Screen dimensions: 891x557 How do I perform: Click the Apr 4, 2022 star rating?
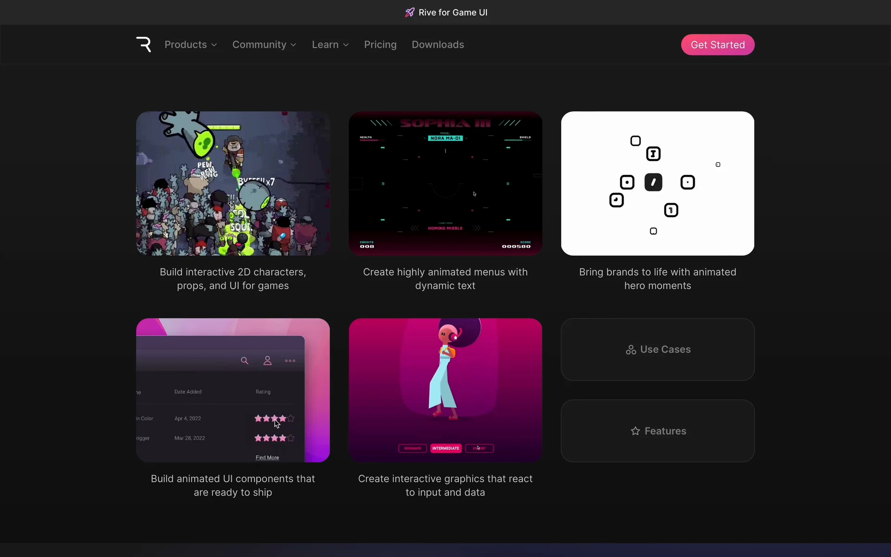coord(274,419)
